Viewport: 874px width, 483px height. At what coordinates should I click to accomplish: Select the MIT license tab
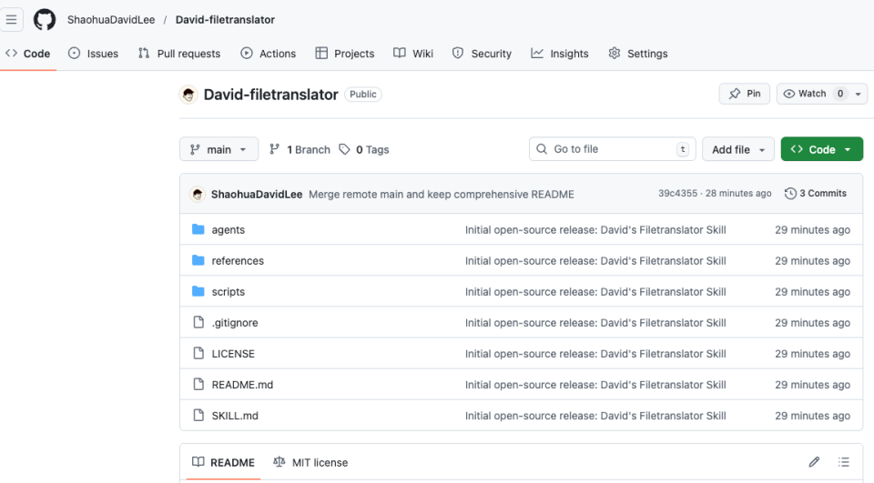click(x=310, y=462)
